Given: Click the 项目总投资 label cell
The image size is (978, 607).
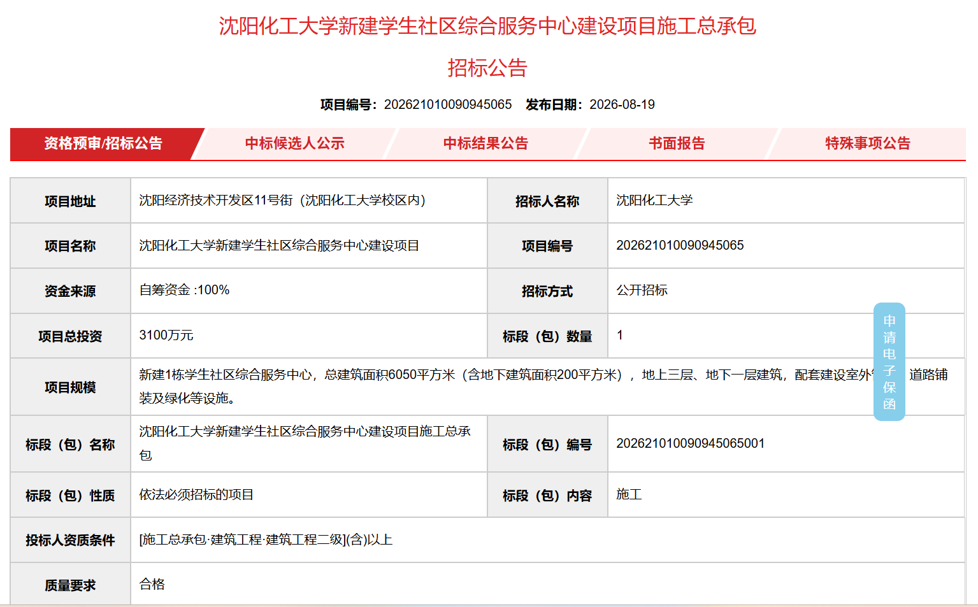Looking at the screenshot, I should click(x=70, y=336).
